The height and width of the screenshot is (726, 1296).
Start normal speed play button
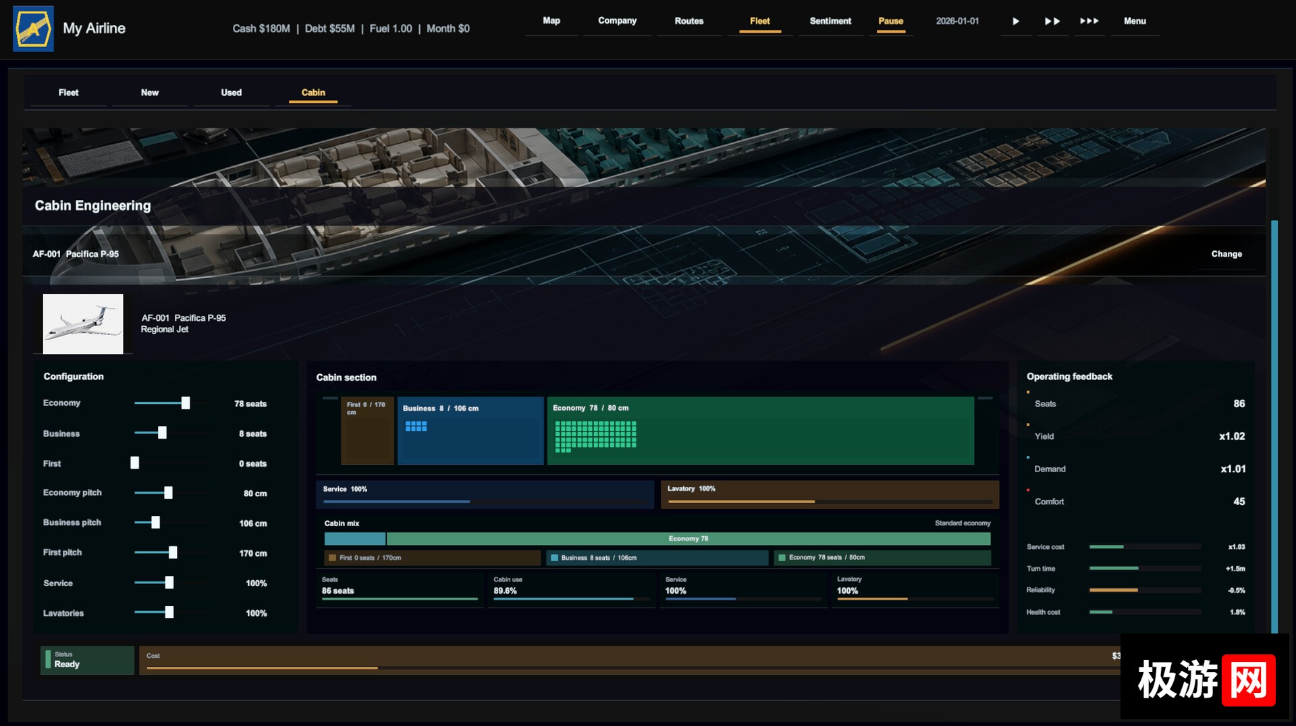1015,22
